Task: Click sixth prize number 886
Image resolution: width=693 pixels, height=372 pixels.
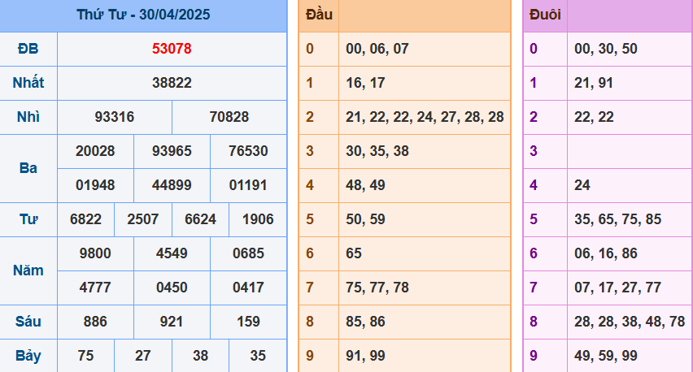Action: pos(95,322)
